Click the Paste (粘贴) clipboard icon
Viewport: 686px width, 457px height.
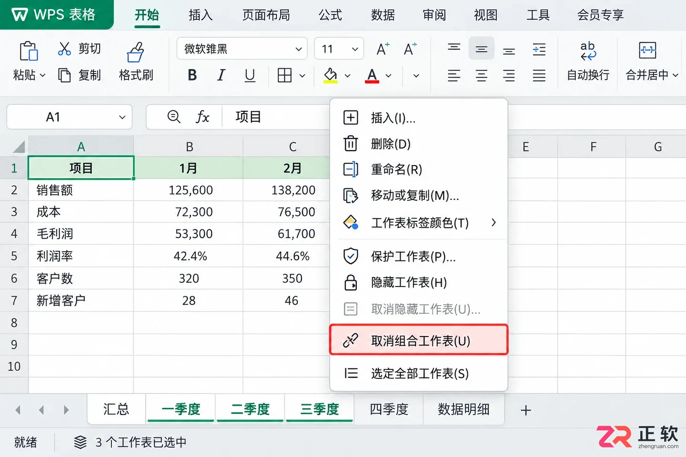click(29, 50)
